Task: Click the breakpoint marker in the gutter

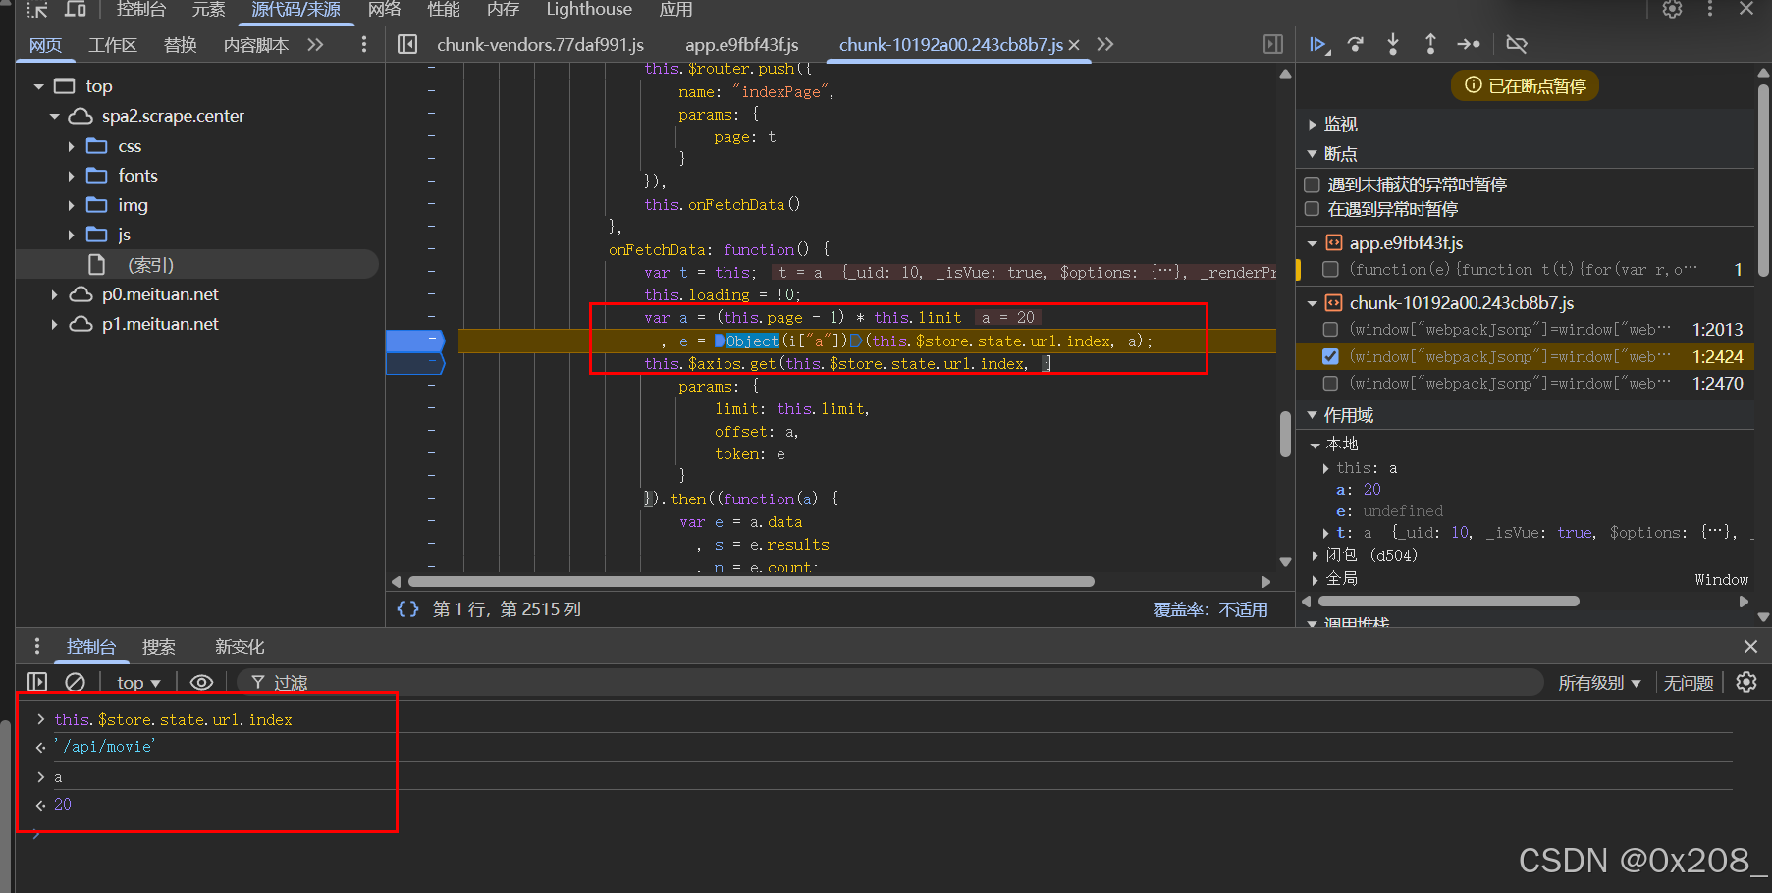Action: pyautogui.click(x=415, y=341)
